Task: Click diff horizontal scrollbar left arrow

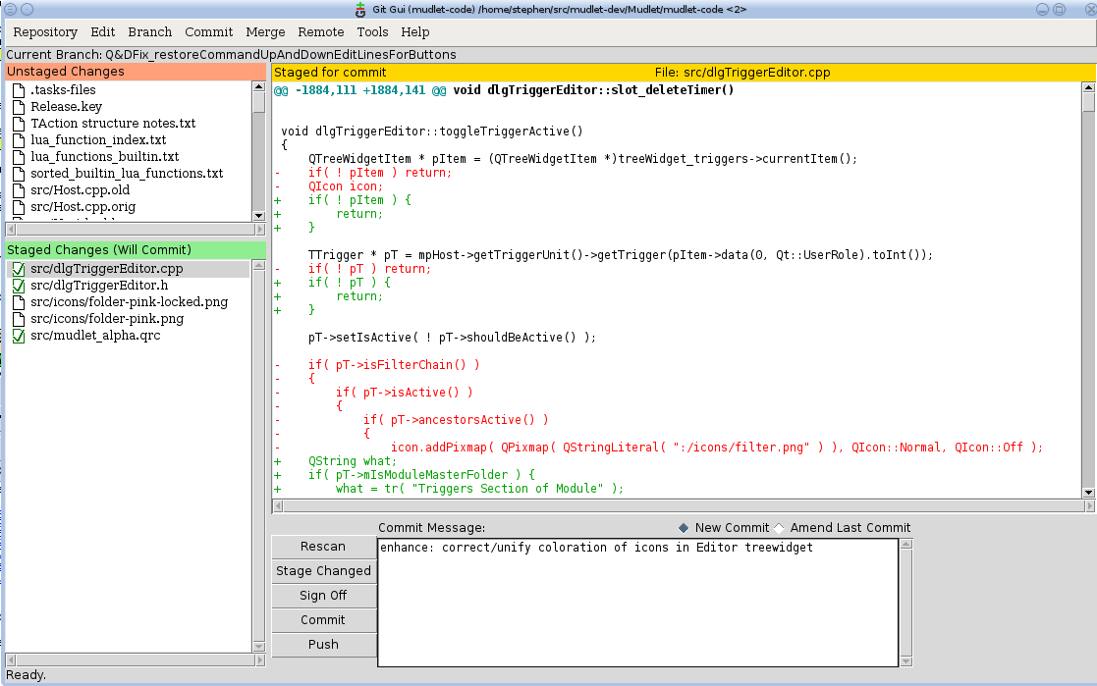Action: click(278, 505)
